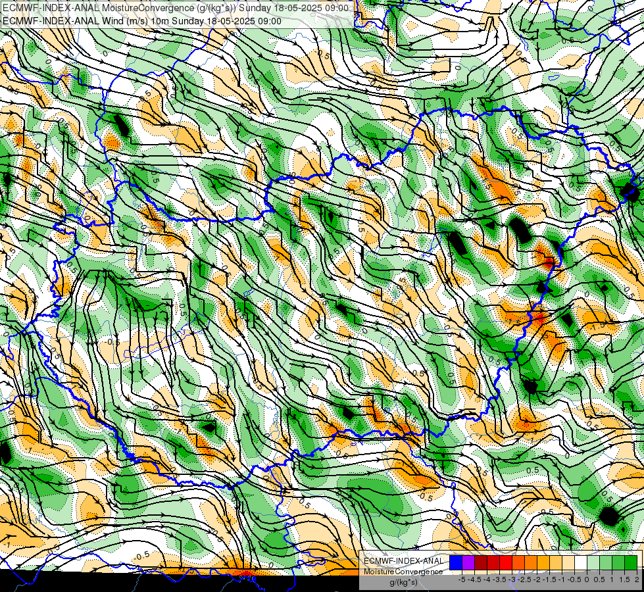Click the white legend color swatch
Image resolution: width=644 pixels, height=592 pixels.
click(581, 562)
